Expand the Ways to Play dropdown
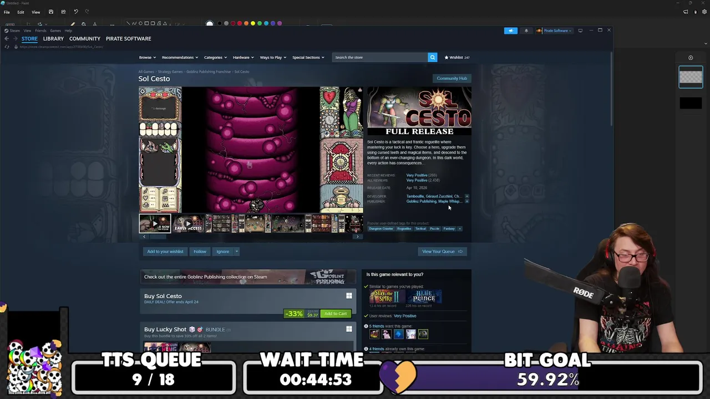Image resolution: width=710 pixels, height=399 pixels. point(273,57)
